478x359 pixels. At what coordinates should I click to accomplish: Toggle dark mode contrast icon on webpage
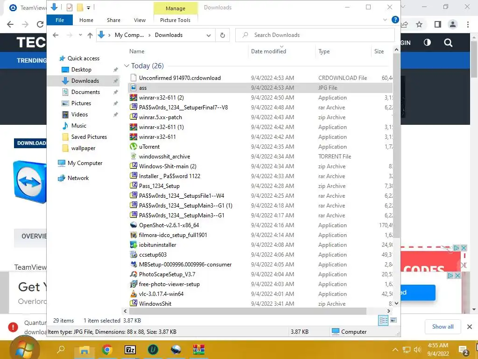click(427, 43)
